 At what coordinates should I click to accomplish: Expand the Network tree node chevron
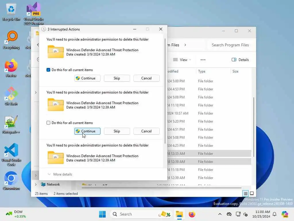[x=36, y=184]
